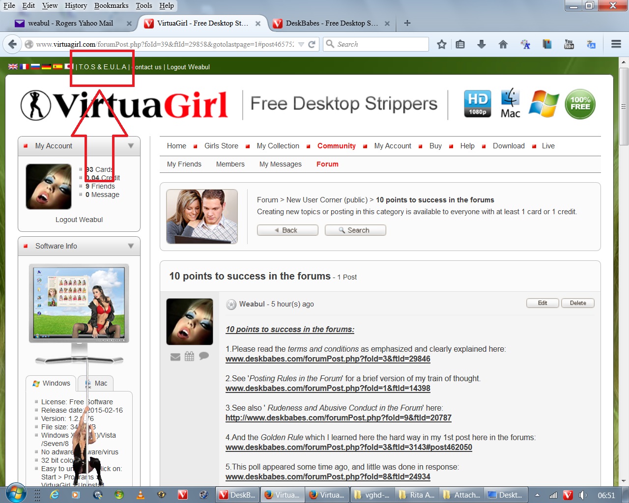This screenshot has height=503, width=629.
Task: Click the Back button in the forum header
Action: [287, 230]
